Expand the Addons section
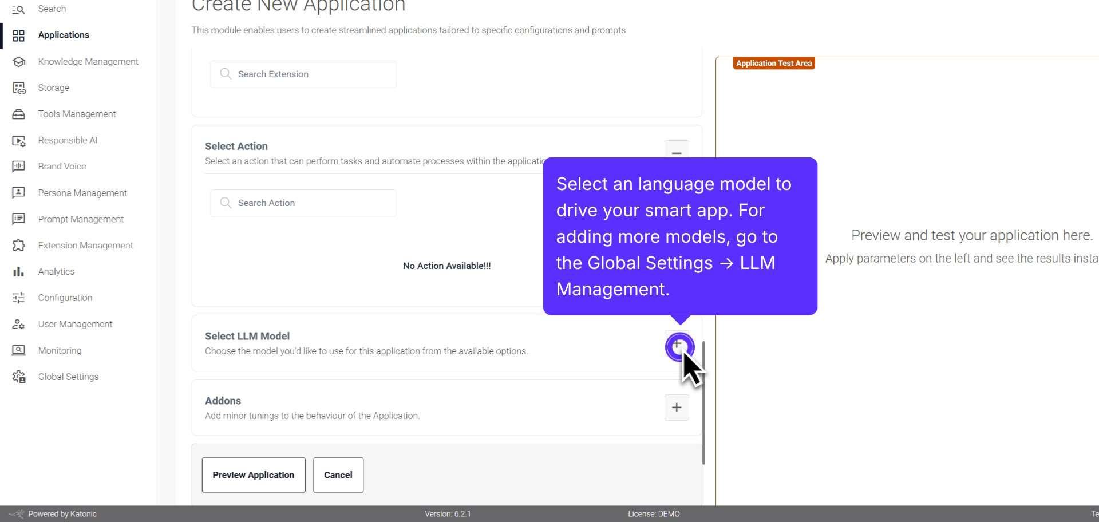 tap(677, 408)
